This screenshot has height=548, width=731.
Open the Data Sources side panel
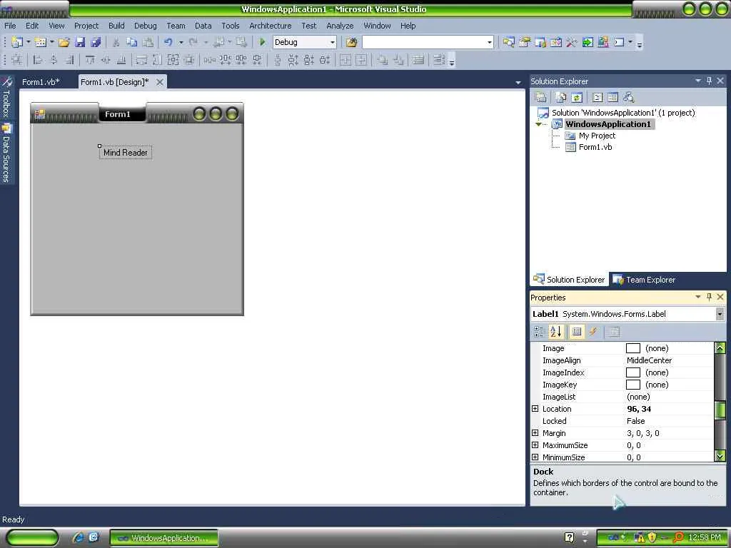point(6,153)
